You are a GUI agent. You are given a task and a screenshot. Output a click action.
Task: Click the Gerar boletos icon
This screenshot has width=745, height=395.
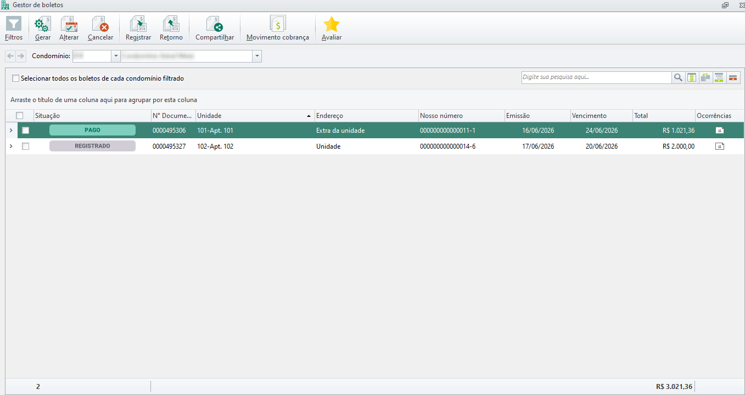click(42, 24)
